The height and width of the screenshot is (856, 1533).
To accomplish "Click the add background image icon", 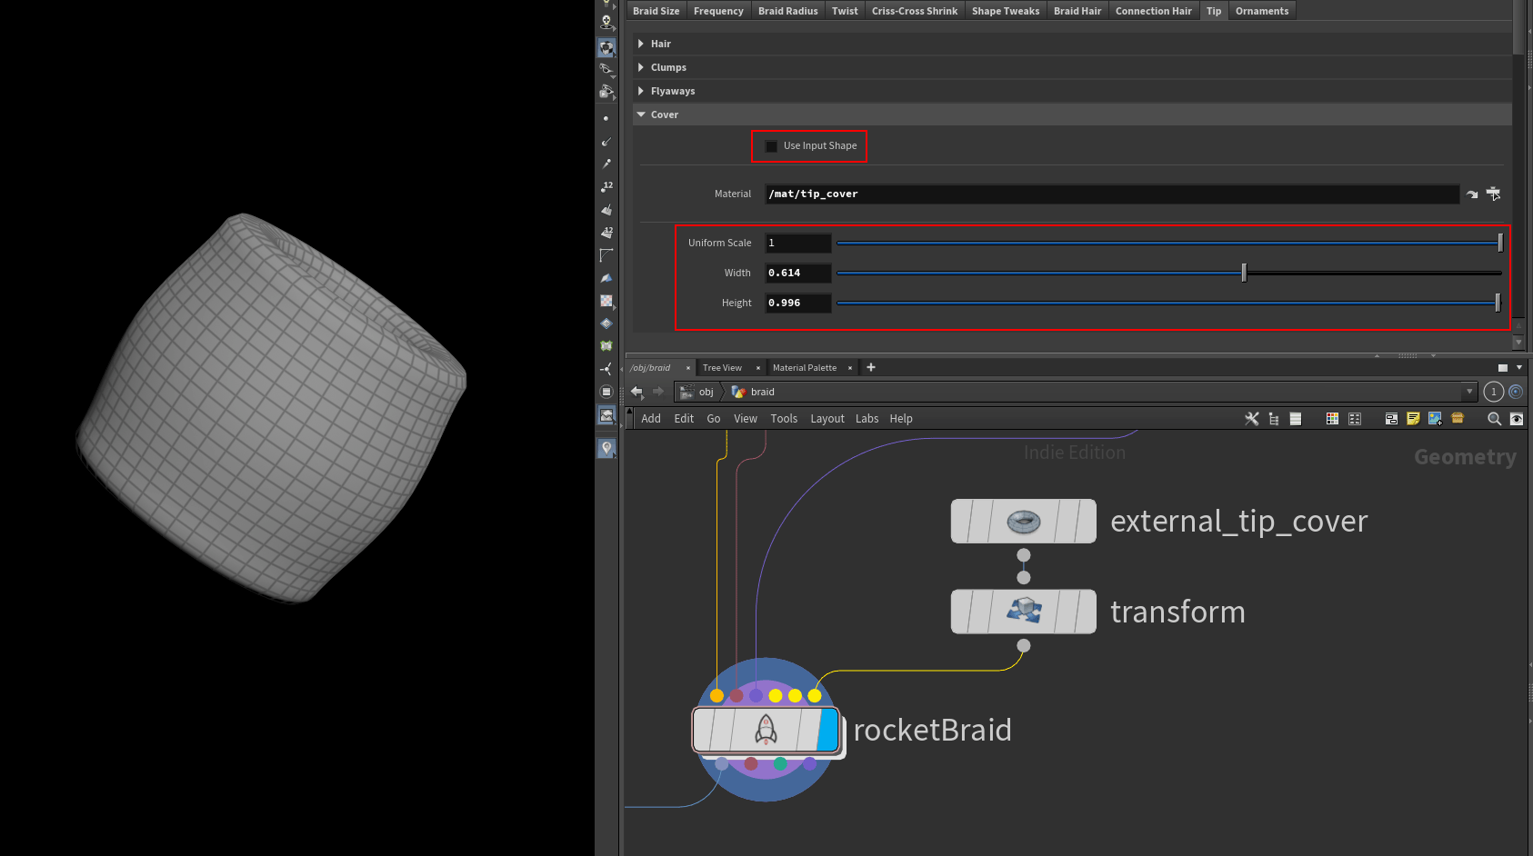I will [x=1435, y=419].
